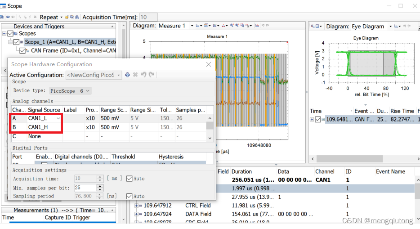Click the diagram view icon in Measure toolbar
Screen dimensions: 420x229
point(207,26)
